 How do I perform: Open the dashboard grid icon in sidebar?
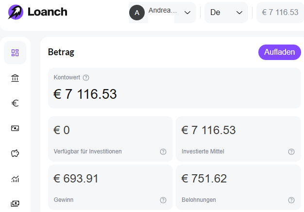pos(15,53)
